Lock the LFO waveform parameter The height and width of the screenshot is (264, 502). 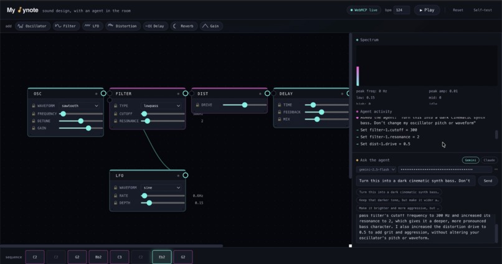pyautogui.click(x=116, y=187)
